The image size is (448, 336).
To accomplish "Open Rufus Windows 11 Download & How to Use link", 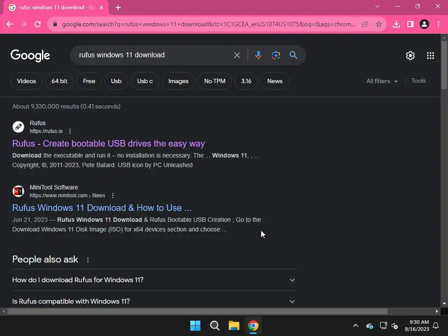I will (x=101, y=208).
